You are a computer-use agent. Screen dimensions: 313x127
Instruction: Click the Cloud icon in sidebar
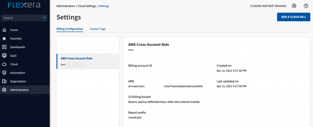[4, 64]
